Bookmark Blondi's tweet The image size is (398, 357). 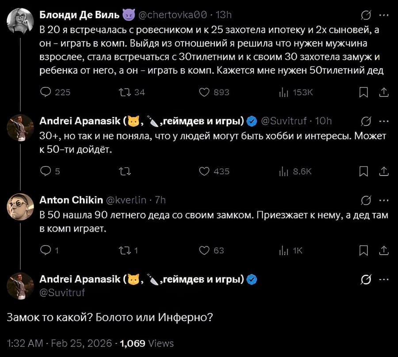364,92
